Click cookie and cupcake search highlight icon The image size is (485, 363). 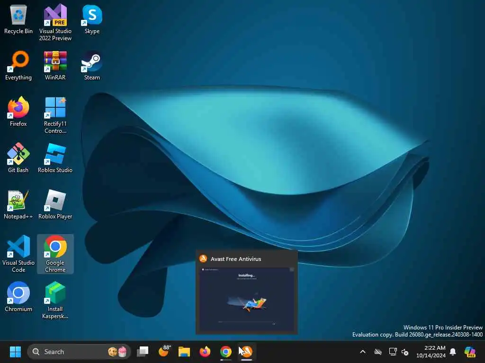(x=117, y=352)
